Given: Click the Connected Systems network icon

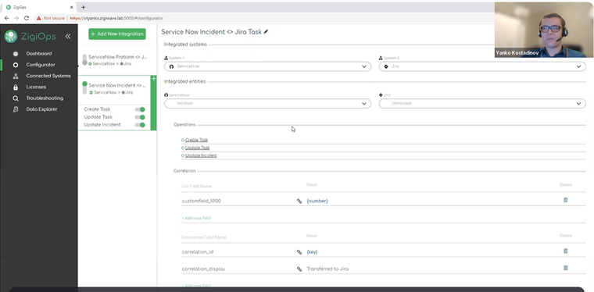Looking at the screenshot, I should (16, 76).
